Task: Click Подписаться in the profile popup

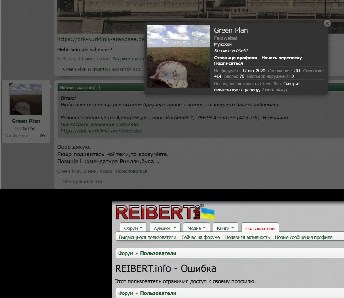Action: [228, 63]
